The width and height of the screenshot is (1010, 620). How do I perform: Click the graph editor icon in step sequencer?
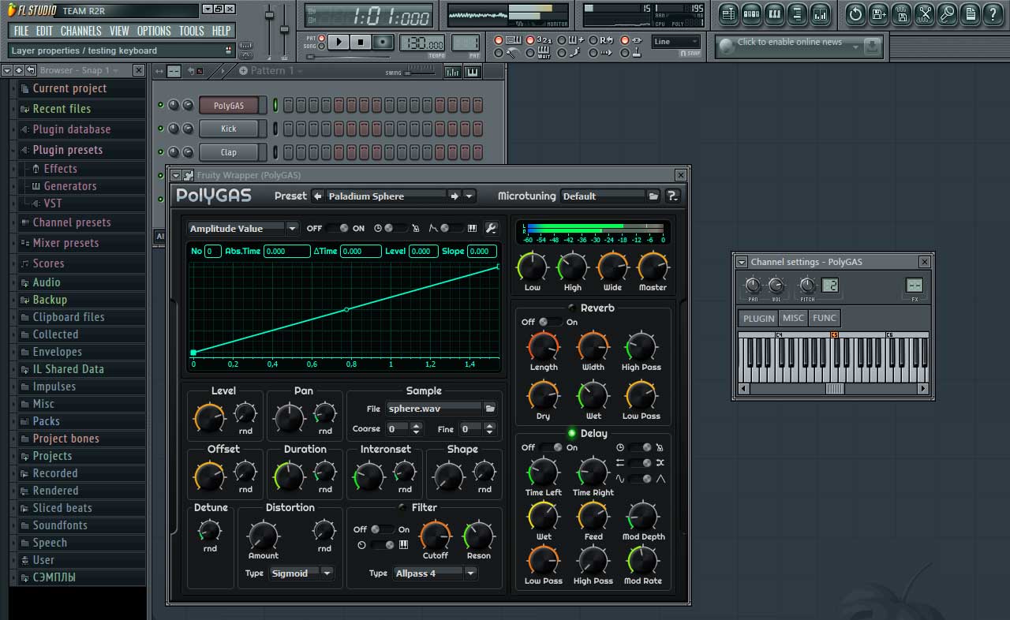click(x=453, y=73)
